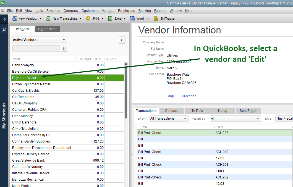Switch to the To Do's tab
The image size is (293, 187).
tap(197, 111)
